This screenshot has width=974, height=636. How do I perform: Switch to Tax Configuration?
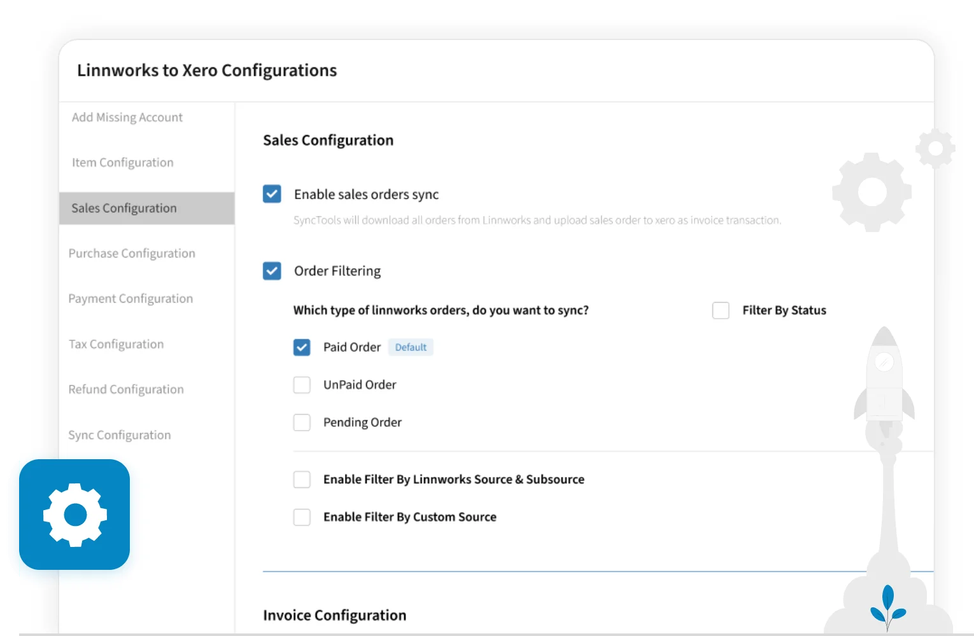116,344
